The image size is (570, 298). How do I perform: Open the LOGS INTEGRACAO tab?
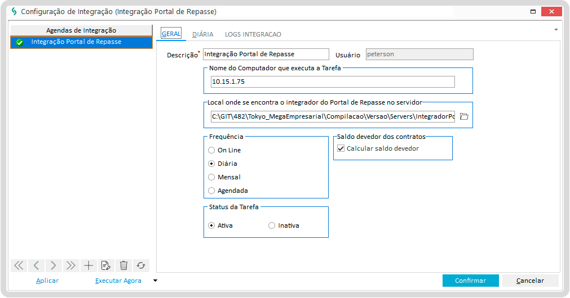click(x=253, y=34)
